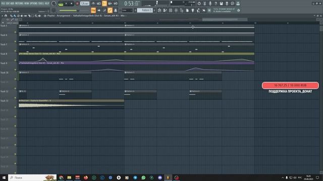
Task: Click the tempo field showing 126
Action: coord(85,4)
